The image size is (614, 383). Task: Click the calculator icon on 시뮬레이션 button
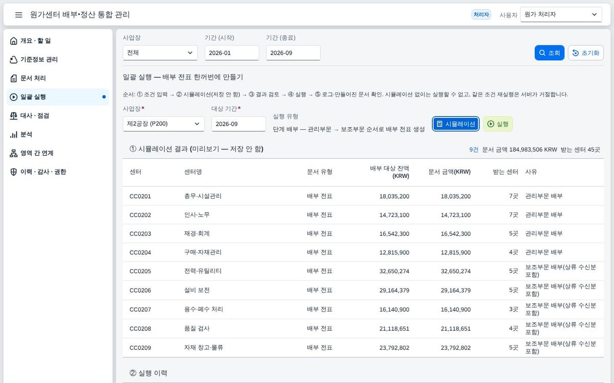(x=440, y=124)
